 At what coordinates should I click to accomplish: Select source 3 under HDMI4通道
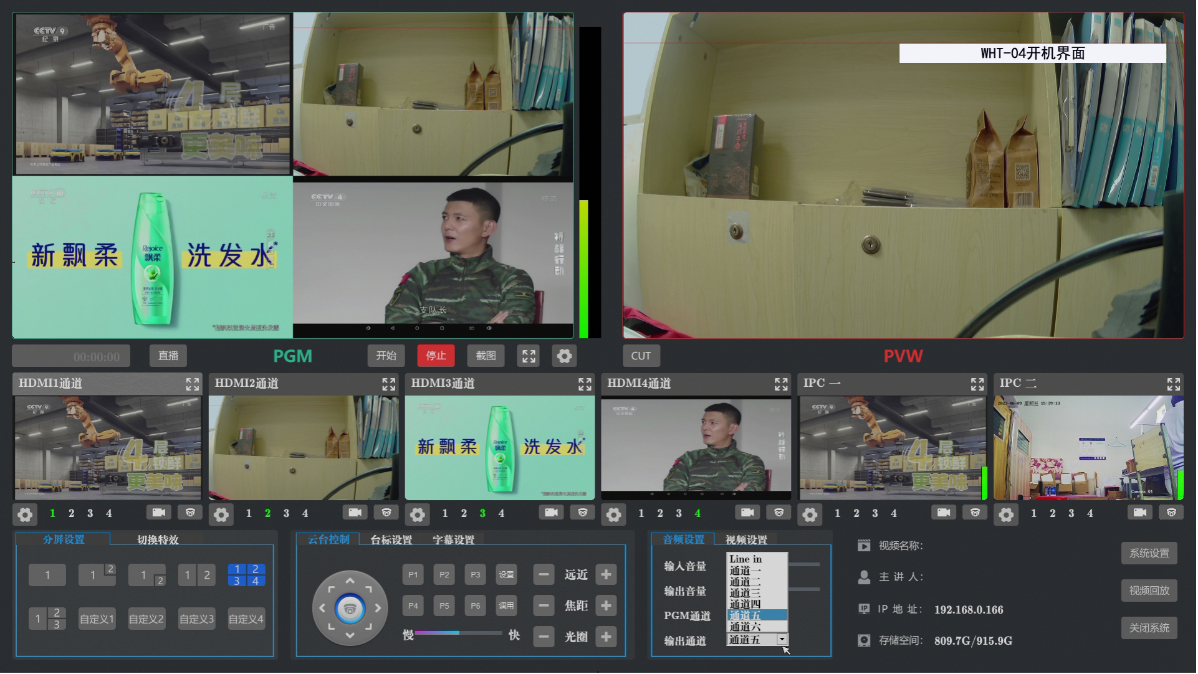[x=679, y=513]
